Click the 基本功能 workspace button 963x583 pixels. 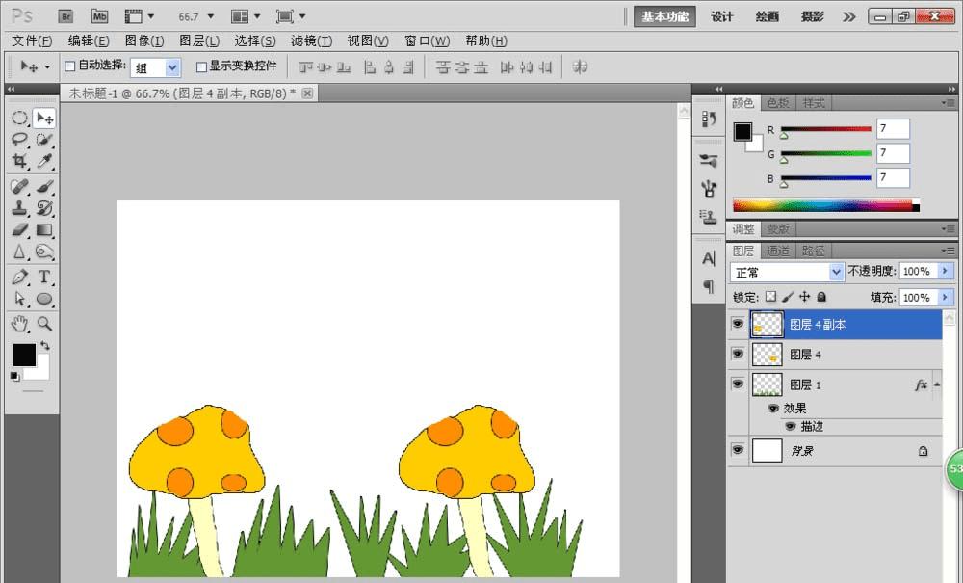pos(665,16)
